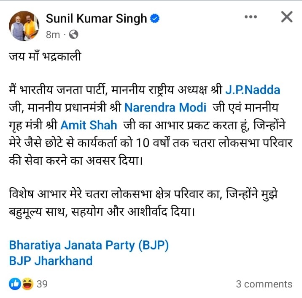Close the post with the X icon
The height and width of the screenshot is (298, 302).
tap(287, 17)
